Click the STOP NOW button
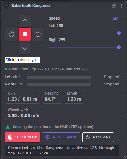127x159 pixels. [22, 137]
